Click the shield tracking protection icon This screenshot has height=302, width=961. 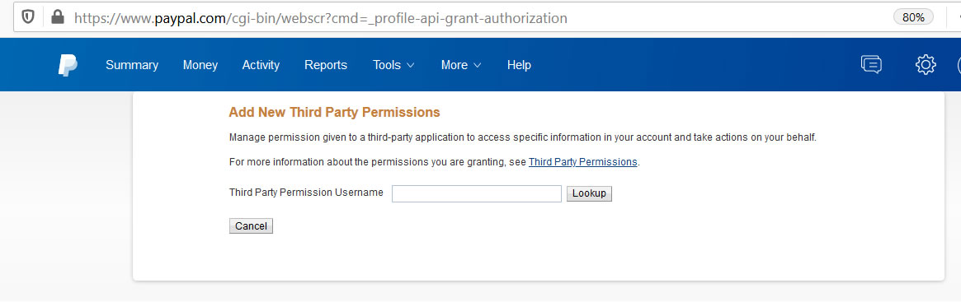(x=28, y=17)
